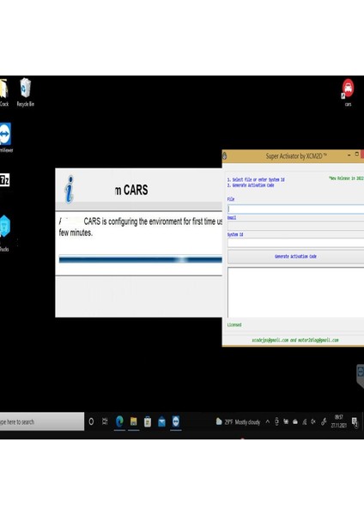The width and height of the screenshot is (364, 515).
Task: Click the 'CARS is configuring the environment' message
Action: click(141, 227)
